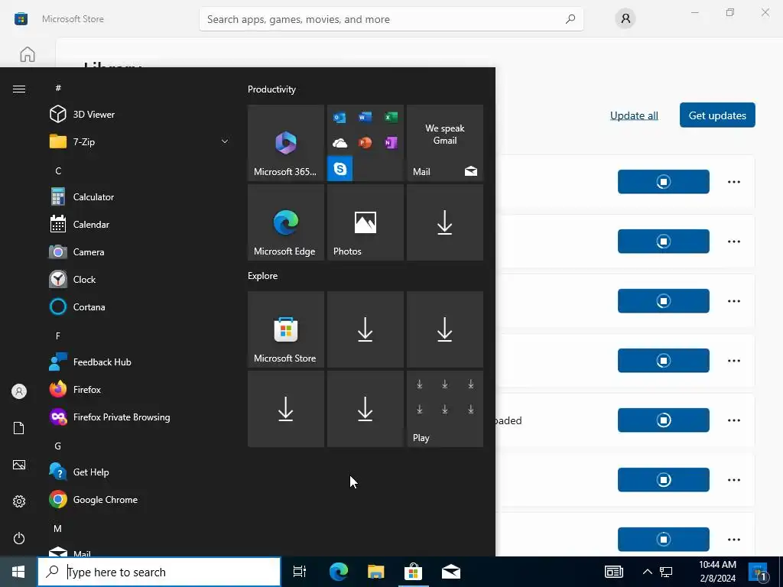
Task: Open Cortana from the app list
Action: (138, 307)
